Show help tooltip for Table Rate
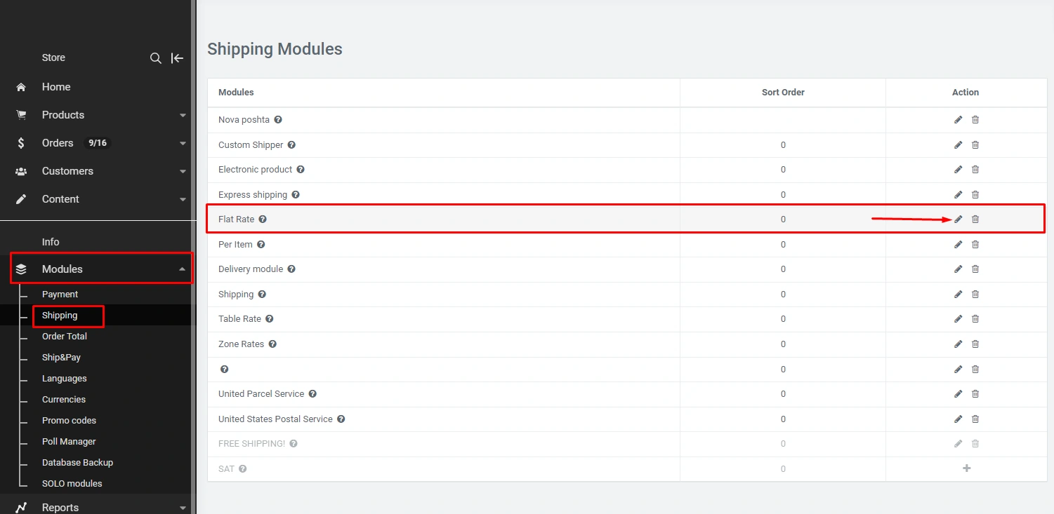Image resolution: width=1054 pixels, height=514 pixels. tap(269, 319)
